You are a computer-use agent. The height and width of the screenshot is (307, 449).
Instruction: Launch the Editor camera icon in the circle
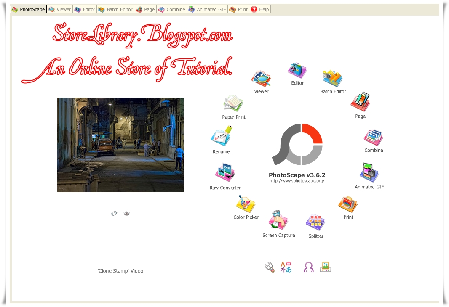[x=297, y=70]
